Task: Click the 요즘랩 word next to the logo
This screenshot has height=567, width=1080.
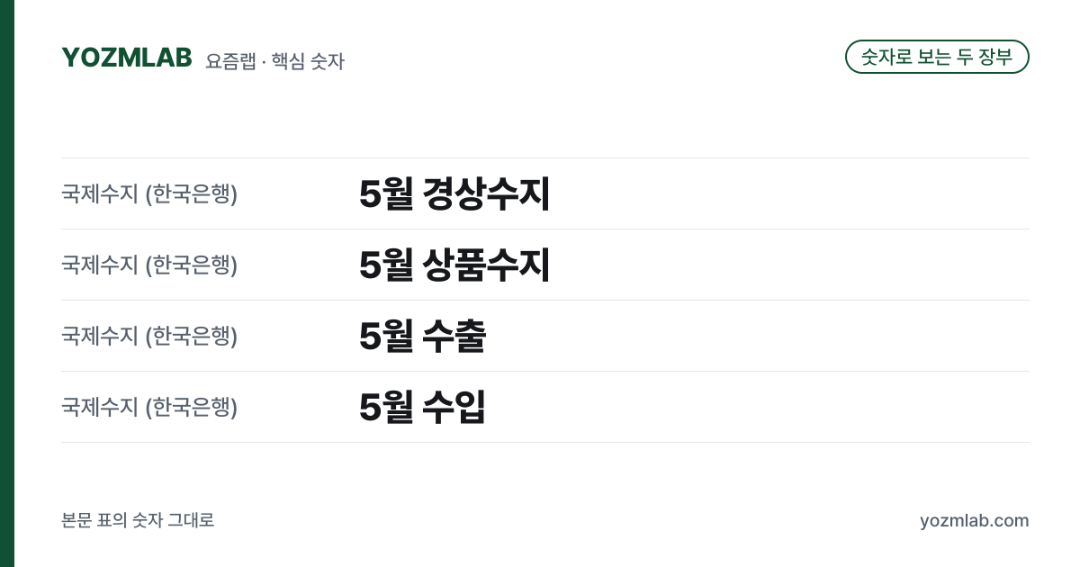Action: 229,61
